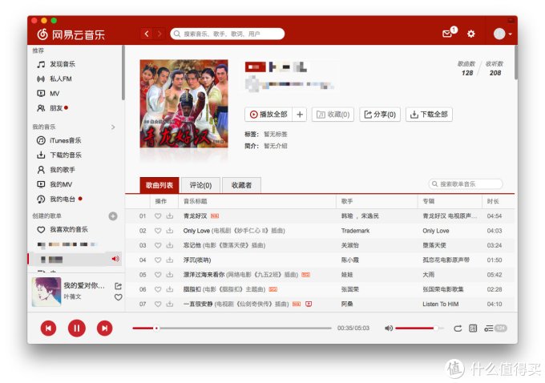Open the 青龙好汉 playlist cover image
545x383 pixels.
click(x=184, y=103)
